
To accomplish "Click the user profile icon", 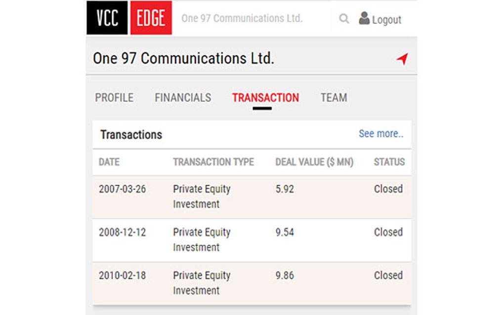I will pos(364,18).
